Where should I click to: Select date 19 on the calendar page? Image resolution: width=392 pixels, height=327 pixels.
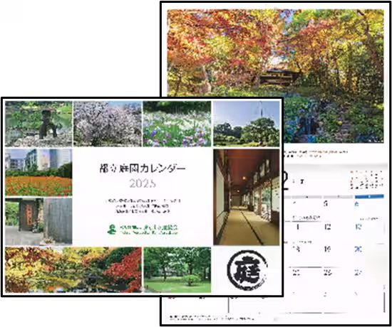click(x=328, y=249)
